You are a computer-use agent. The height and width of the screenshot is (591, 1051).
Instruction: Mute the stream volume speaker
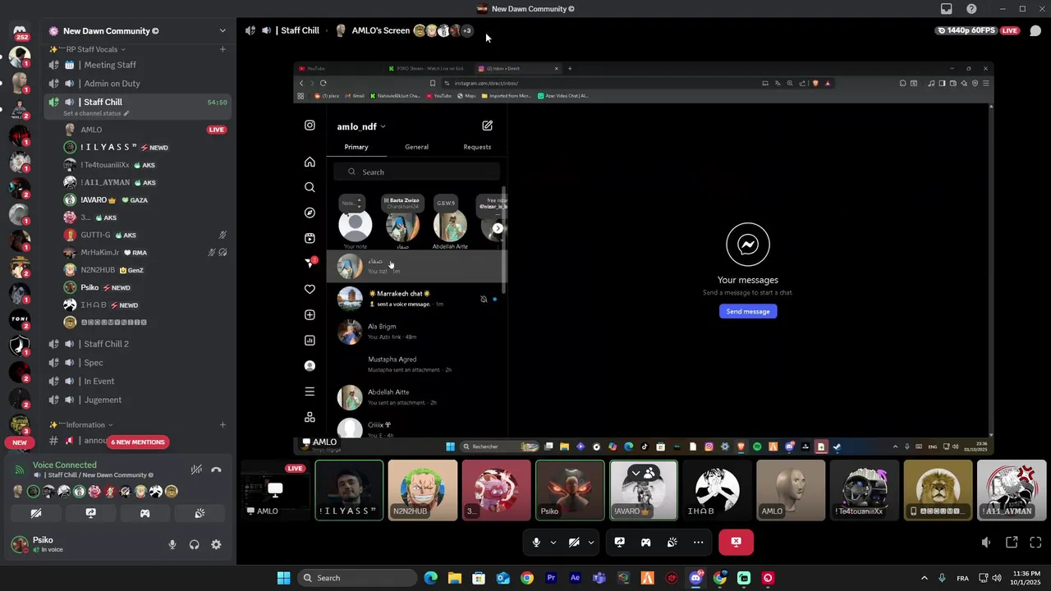986,542
